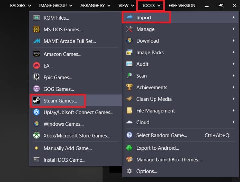Open the ARRANGE BY dropdown
Screen dimensions: 240x182
[95, 6]
